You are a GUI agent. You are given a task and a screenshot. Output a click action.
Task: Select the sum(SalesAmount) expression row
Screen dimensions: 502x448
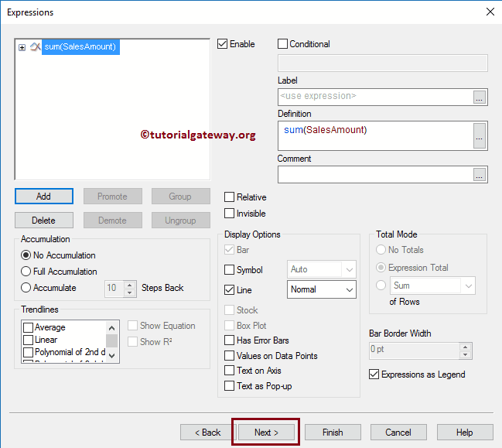(x=80, y=46)
